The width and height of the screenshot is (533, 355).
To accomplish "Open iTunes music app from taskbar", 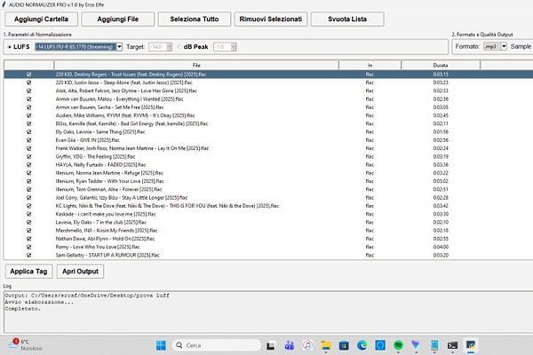I will pos(307,345).
